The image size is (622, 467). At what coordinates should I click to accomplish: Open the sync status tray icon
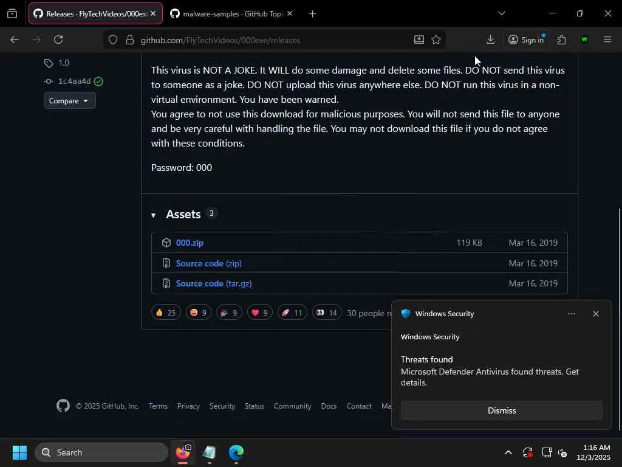point(528,452)
